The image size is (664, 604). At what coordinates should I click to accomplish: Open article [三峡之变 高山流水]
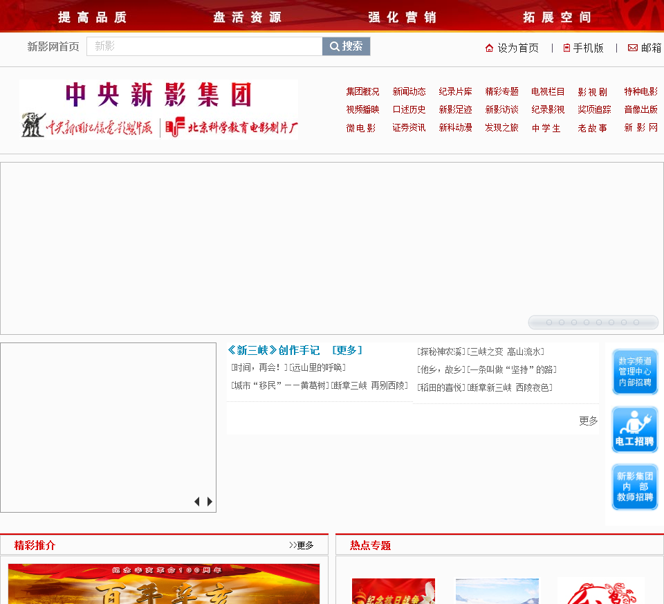506,351
